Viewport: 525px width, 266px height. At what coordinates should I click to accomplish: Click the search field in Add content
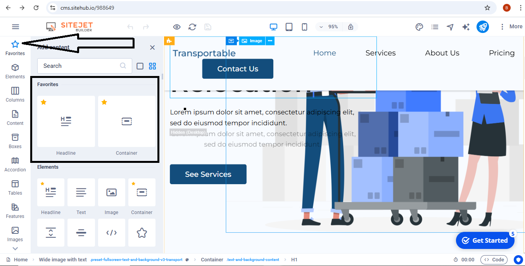[79, 66]
